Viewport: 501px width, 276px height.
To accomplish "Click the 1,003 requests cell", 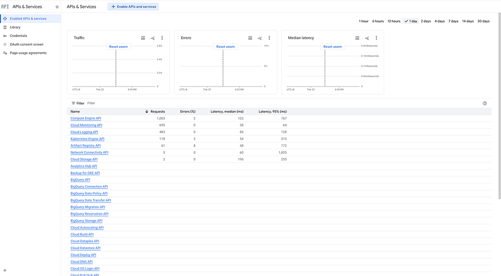I will tap(160, 118).
